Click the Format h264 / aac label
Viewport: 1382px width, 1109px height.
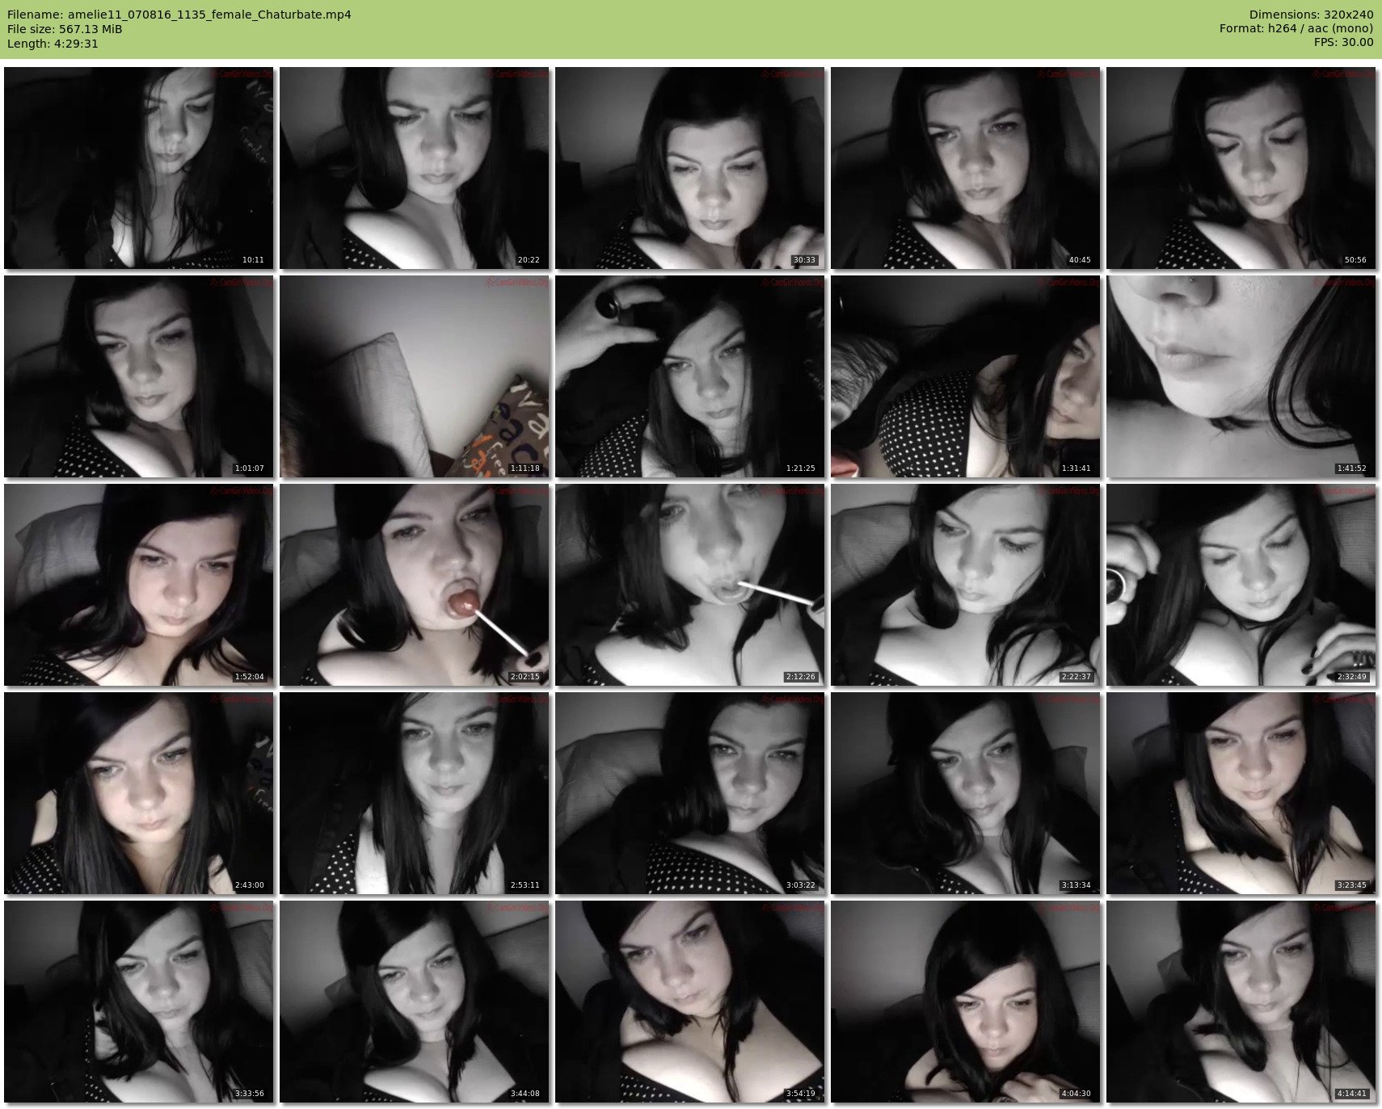[x=1296, y=29]
